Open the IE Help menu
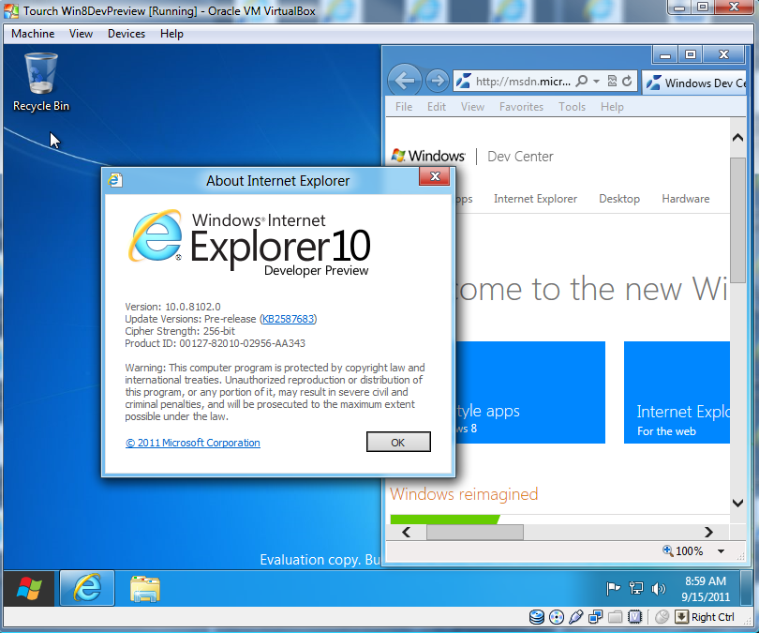 612,107
